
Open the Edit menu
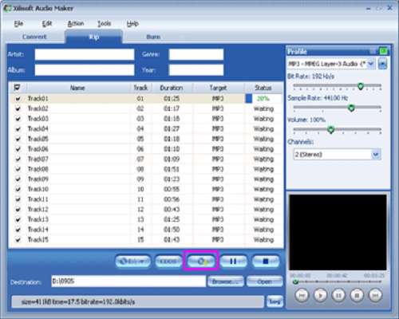47,24
